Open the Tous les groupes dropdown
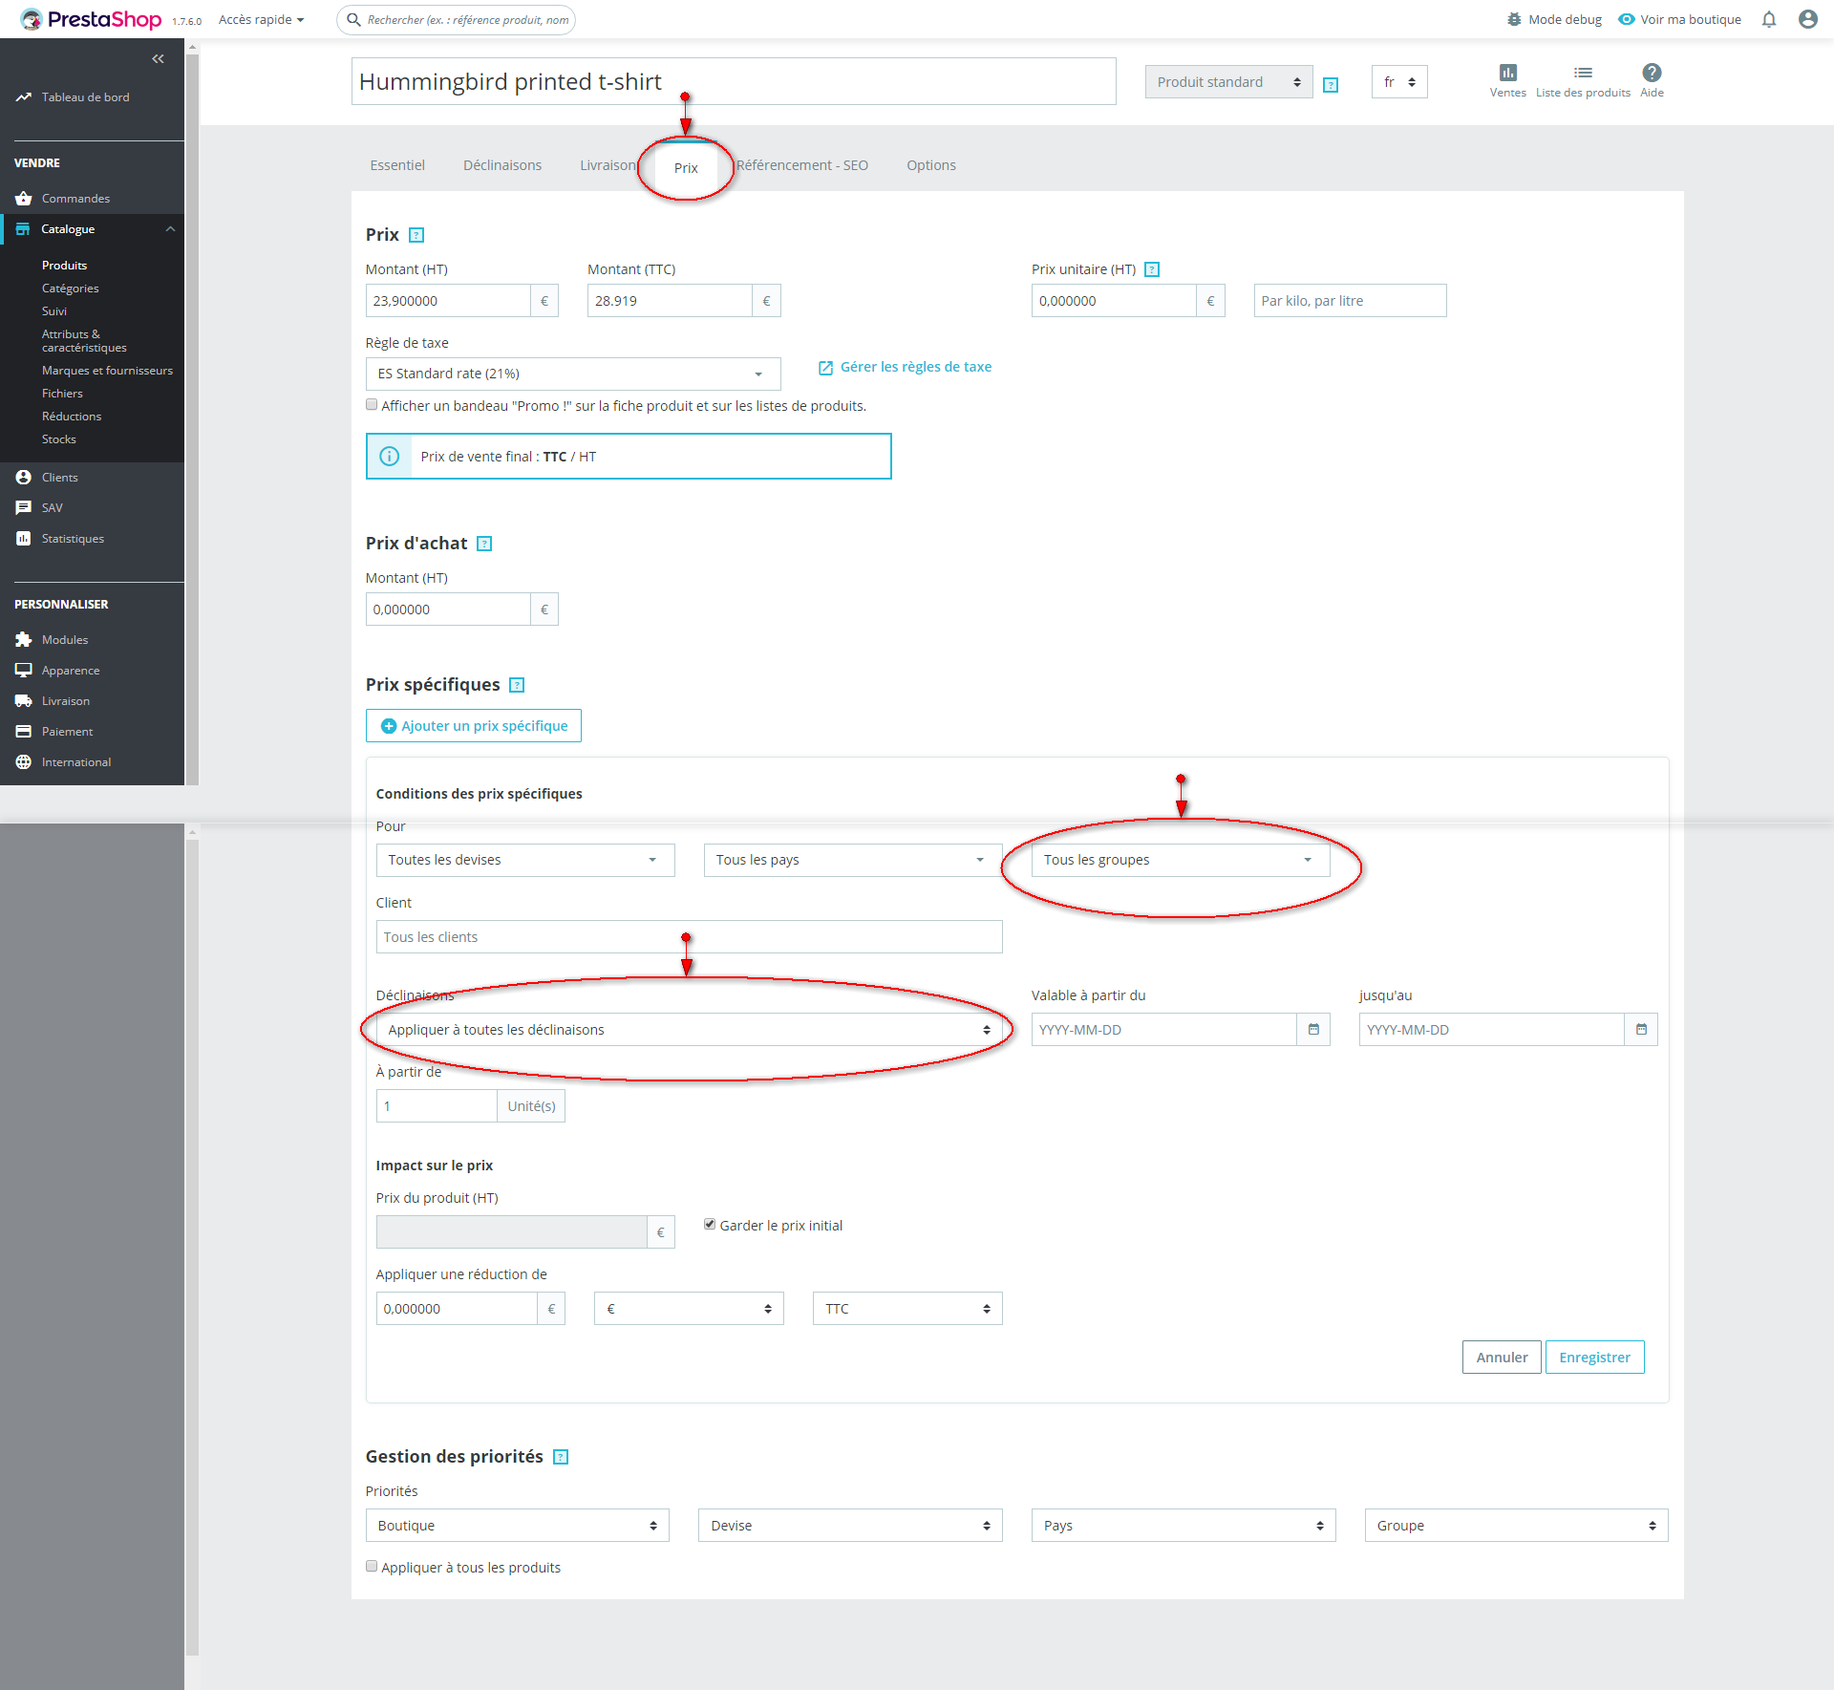The height and width of the screenshot is (1690, 1834). [x=1180, y=860]
